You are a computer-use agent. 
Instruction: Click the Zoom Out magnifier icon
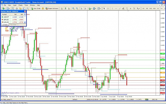[77, 9]
